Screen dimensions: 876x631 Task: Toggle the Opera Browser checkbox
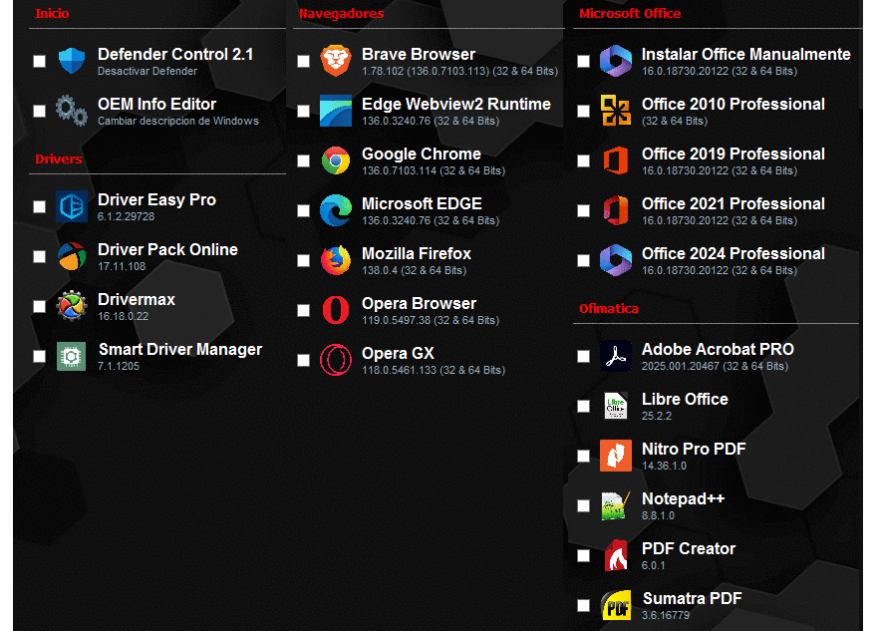click(x=303, y=310)
